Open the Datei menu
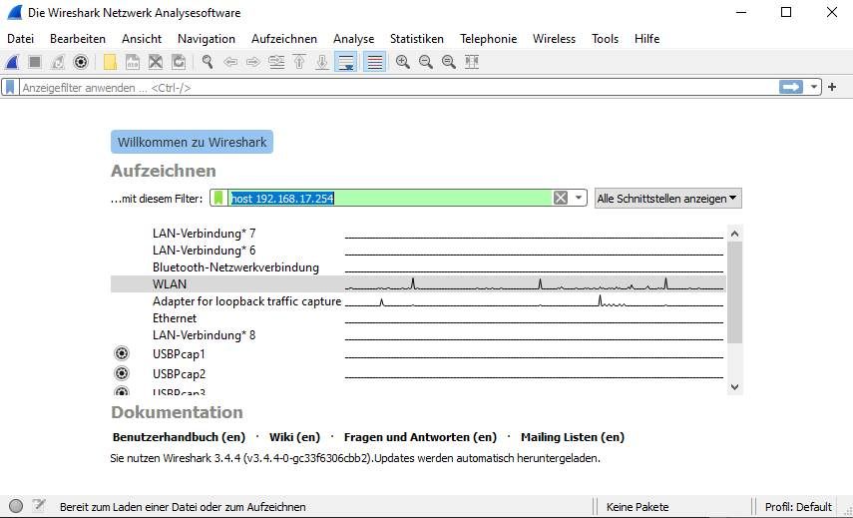 point(21,39)
